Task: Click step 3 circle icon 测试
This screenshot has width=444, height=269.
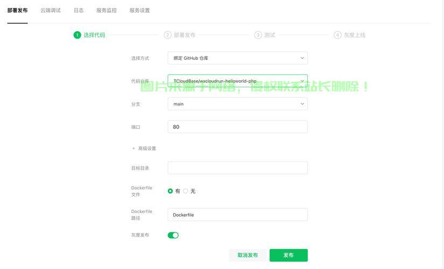Action: (258, 35)
